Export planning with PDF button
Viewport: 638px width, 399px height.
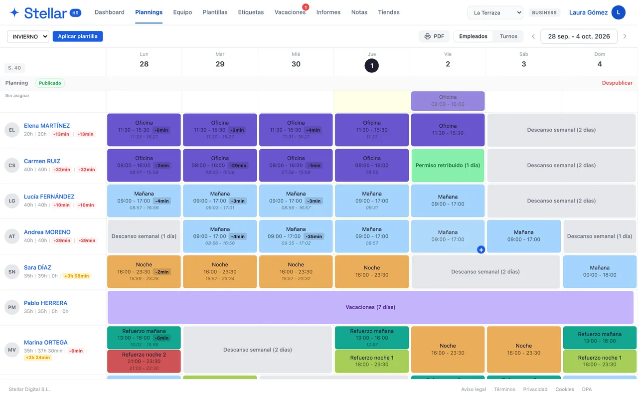point(434,36)
